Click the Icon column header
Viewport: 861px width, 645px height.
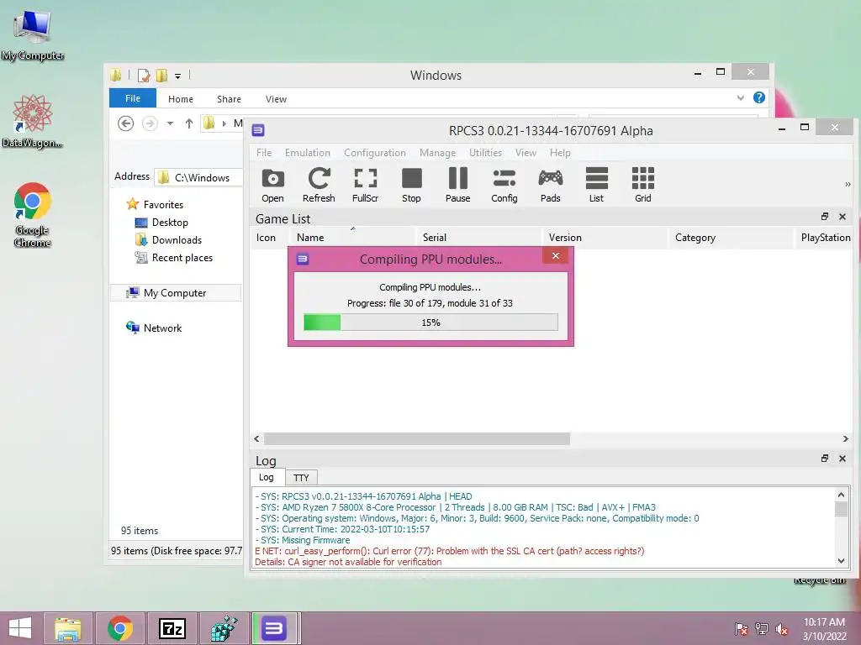[270, 238]
